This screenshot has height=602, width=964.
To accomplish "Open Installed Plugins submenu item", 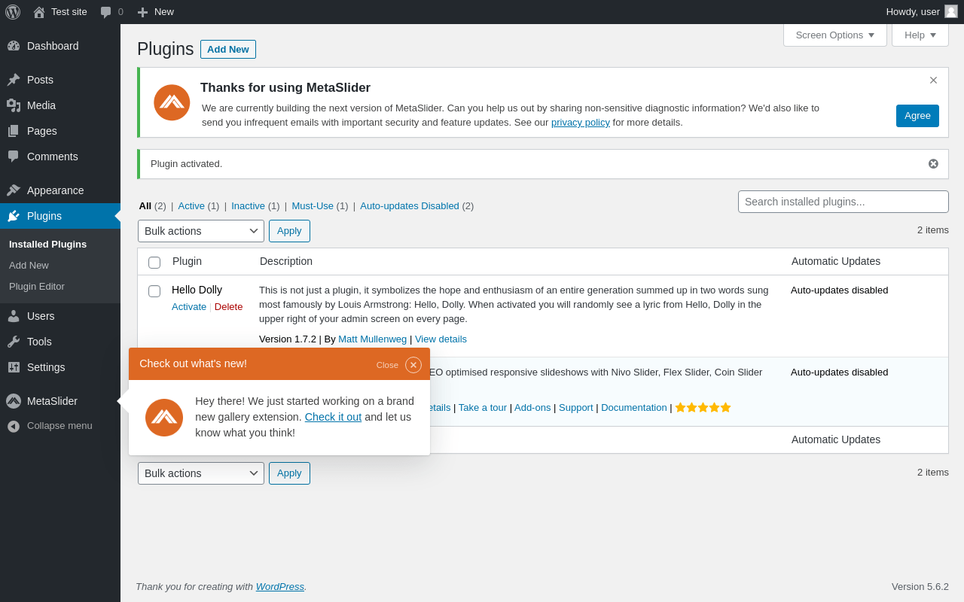I will 47,245.
